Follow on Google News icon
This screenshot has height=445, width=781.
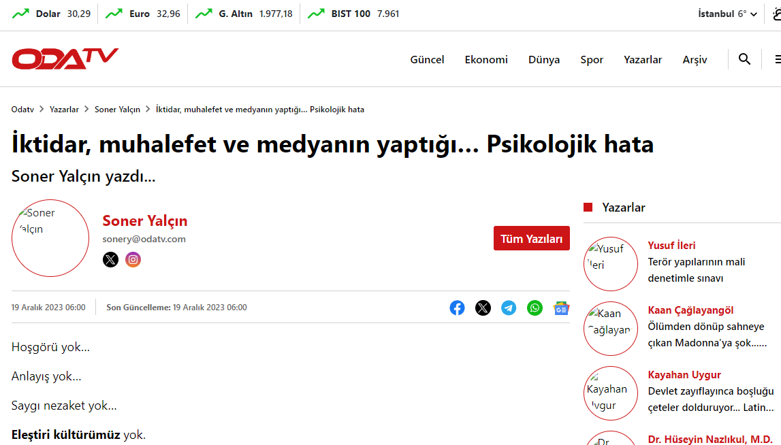561,308
